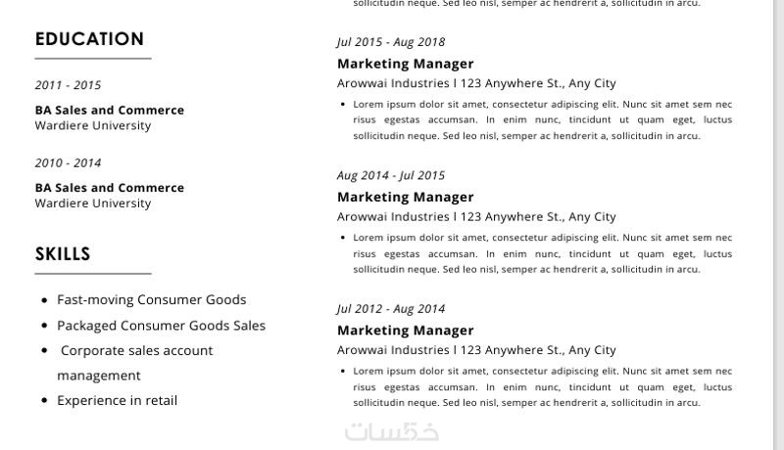The width and height of the screenshot is (784, 450).
Task: Click the EDUCATION section heading
Action: click(x=89, y=39)
